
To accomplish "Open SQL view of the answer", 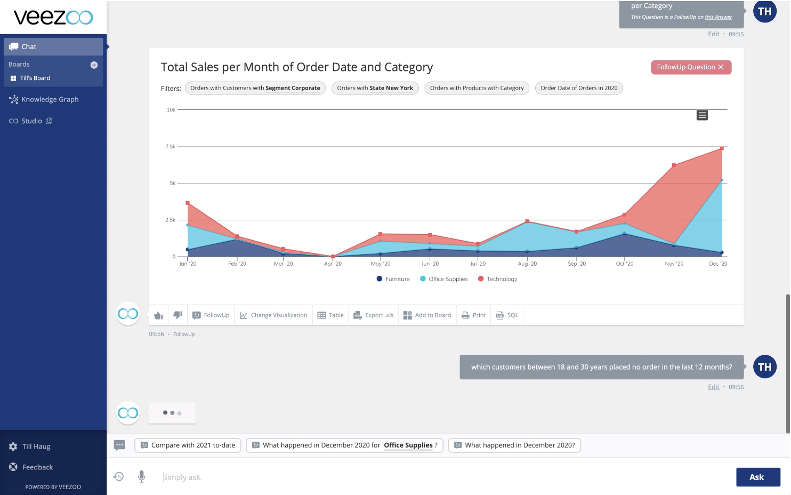I will 507,315.
